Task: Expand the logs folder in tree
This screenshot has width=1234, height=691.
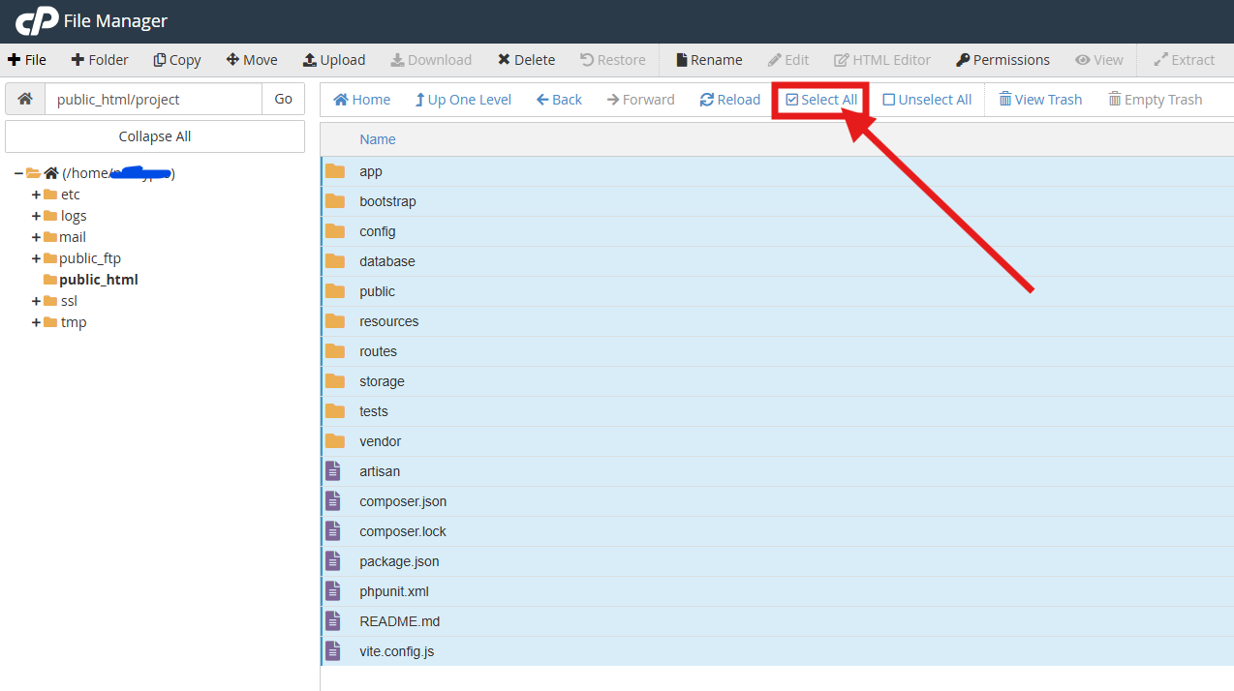Action: point(36,216)
